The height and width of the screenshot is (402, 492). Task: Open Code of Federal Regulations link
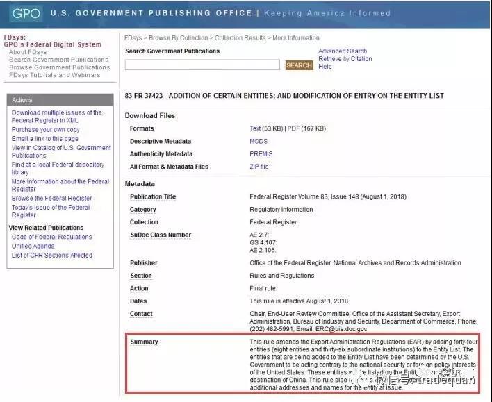[x=52, y=237]
